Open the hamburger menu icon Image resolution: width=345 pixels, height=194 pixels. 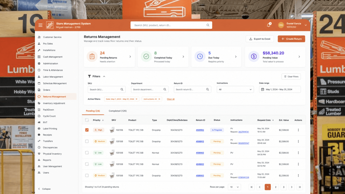pos(40,25)
